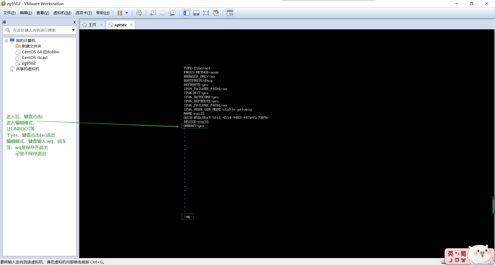Click the NAME=ens33 line
Image resolution: width=495 pixels, height=265 pixels.
pyautogui.click(x=194, y=114)
